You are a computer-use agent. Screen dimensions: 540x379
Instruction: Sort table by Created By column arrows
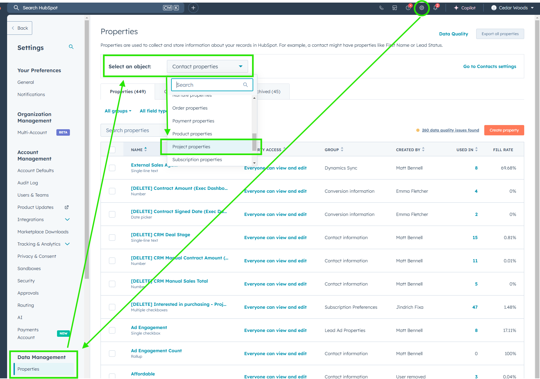423,149
